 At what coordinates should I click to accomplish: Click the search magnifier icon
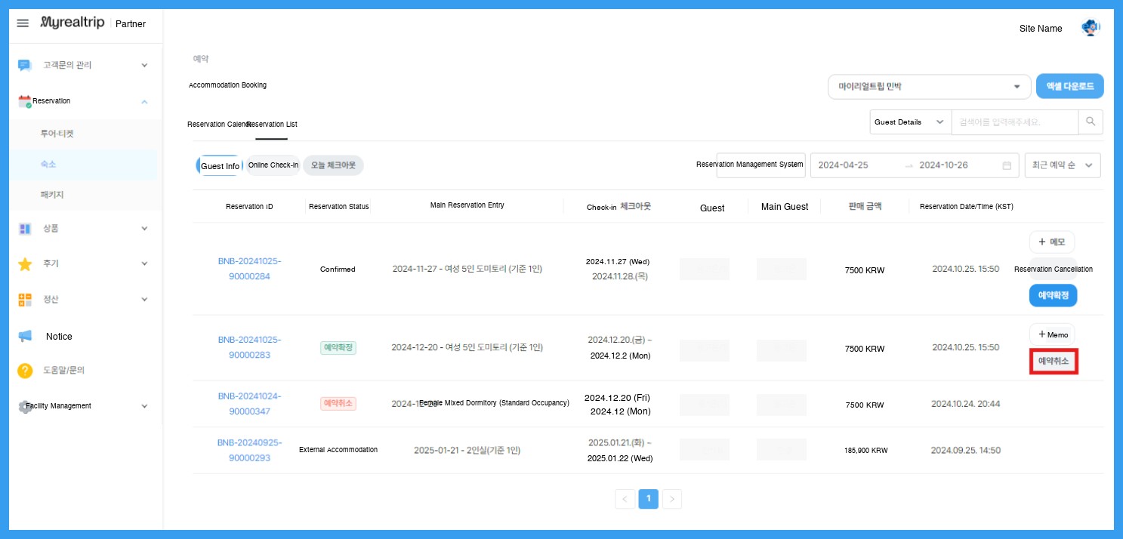click(1090, 122)
